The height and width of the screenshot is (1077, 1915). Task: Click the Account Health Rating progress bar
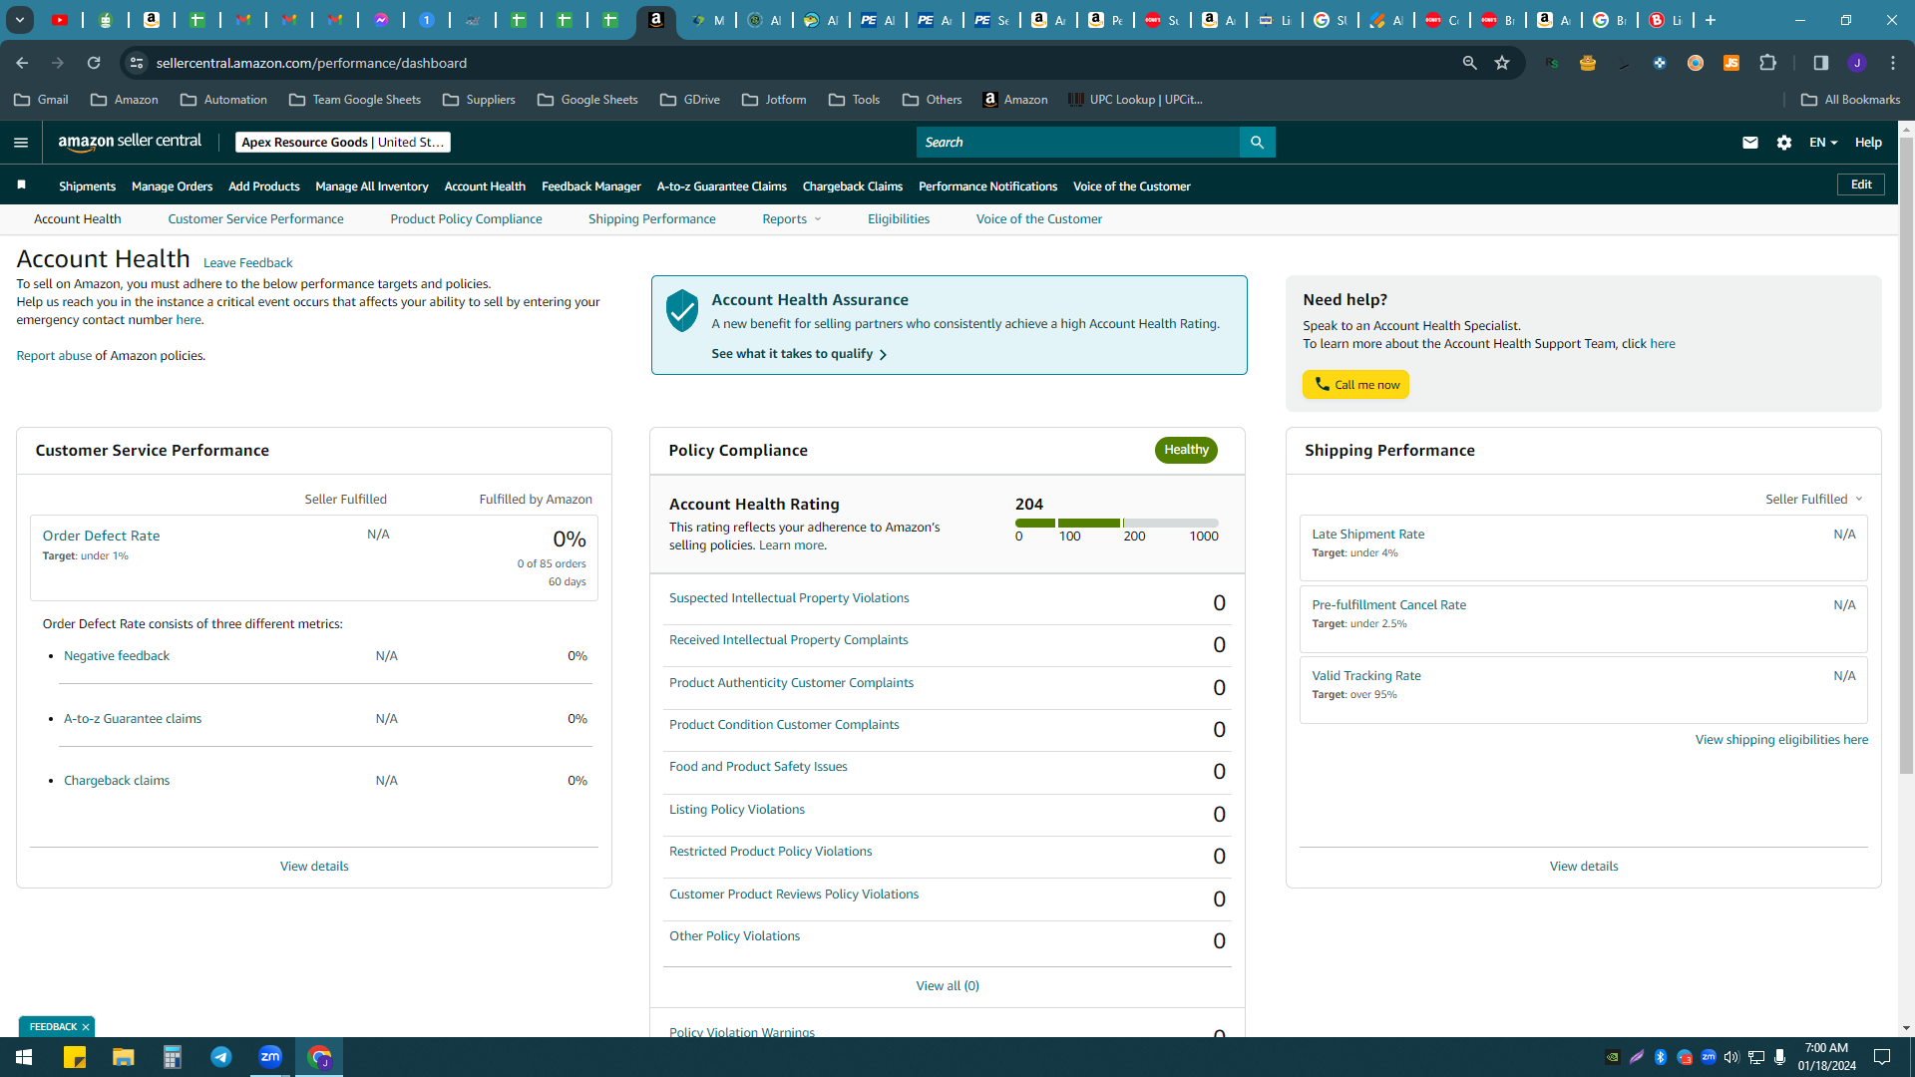(1116, 523)
